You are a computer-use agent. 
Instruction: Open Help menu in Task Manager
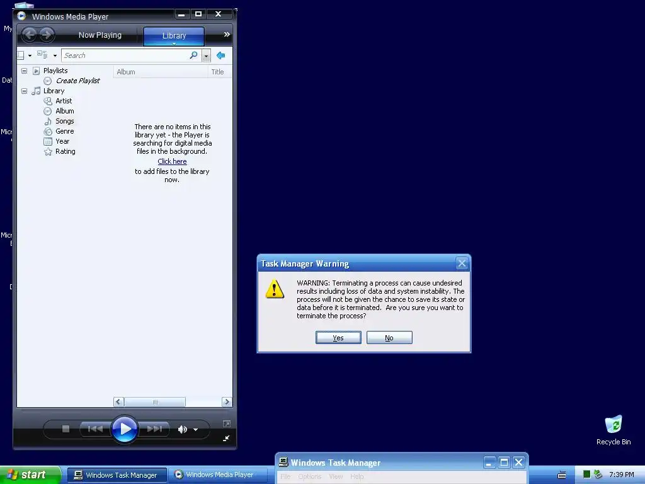[x=357, y=476]
